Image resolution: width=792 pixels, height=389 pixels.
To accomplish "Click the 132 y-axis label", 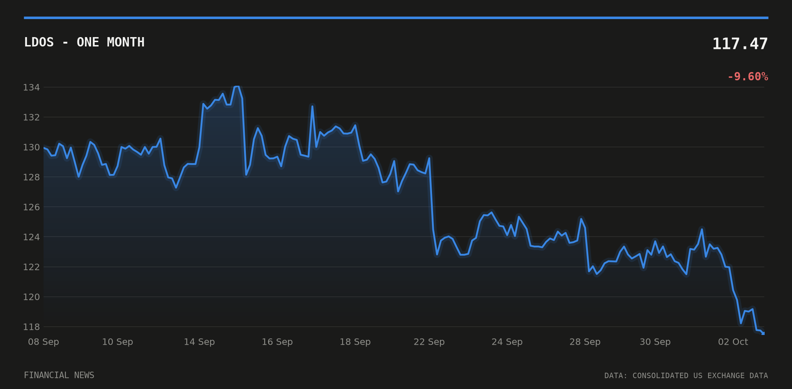I will click(31, 117).
